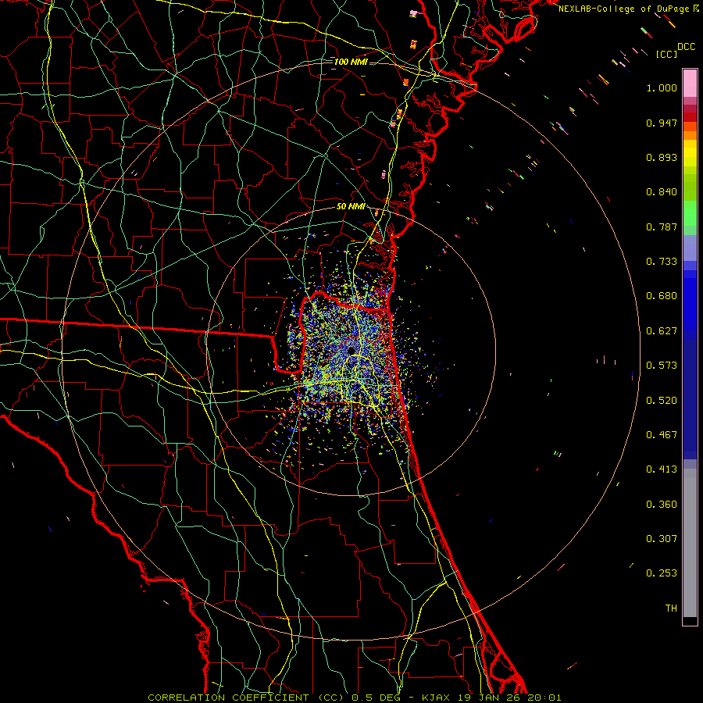The height and width of the screenshot is (703, 703).
Task: Click the 0.840 scale value
Action: [662, 192]
